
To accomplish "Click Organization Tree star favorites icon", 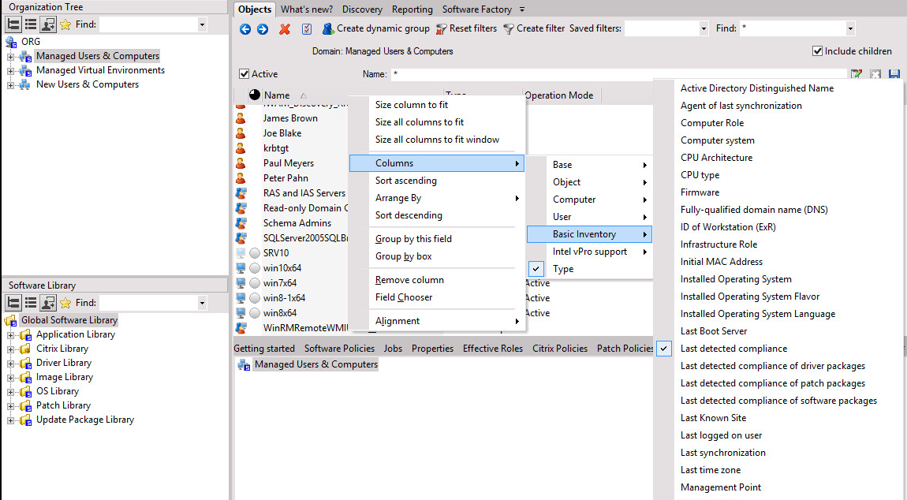I will (65, 24).
